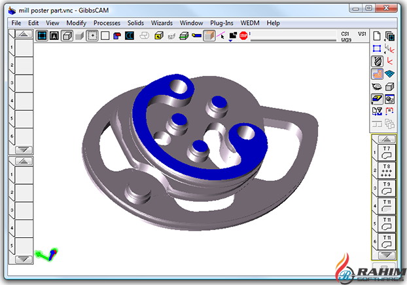The height and width of the screenshot is (285, 407).
Task: Click the blue rectangle geometry icon
Action: click(x=377, y=48)
